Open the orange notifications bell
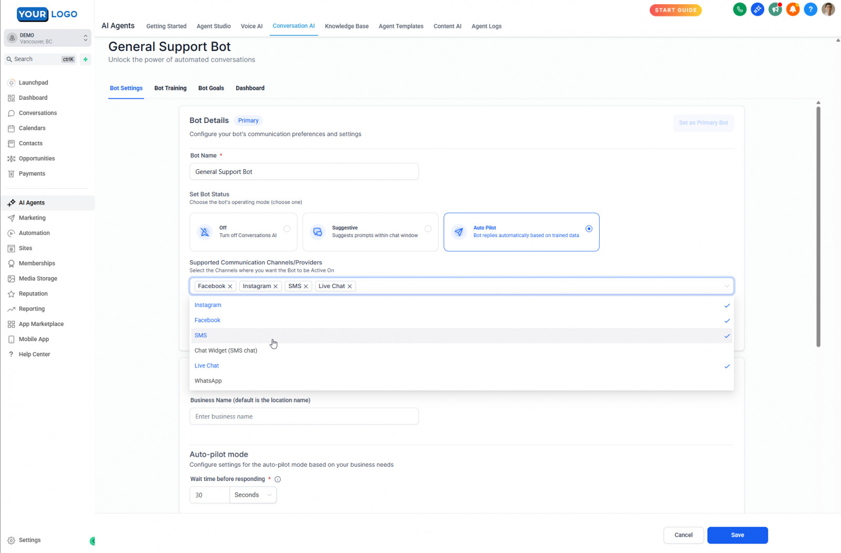Viewport: 841px width, 553px height. click(x=793, y=9)
